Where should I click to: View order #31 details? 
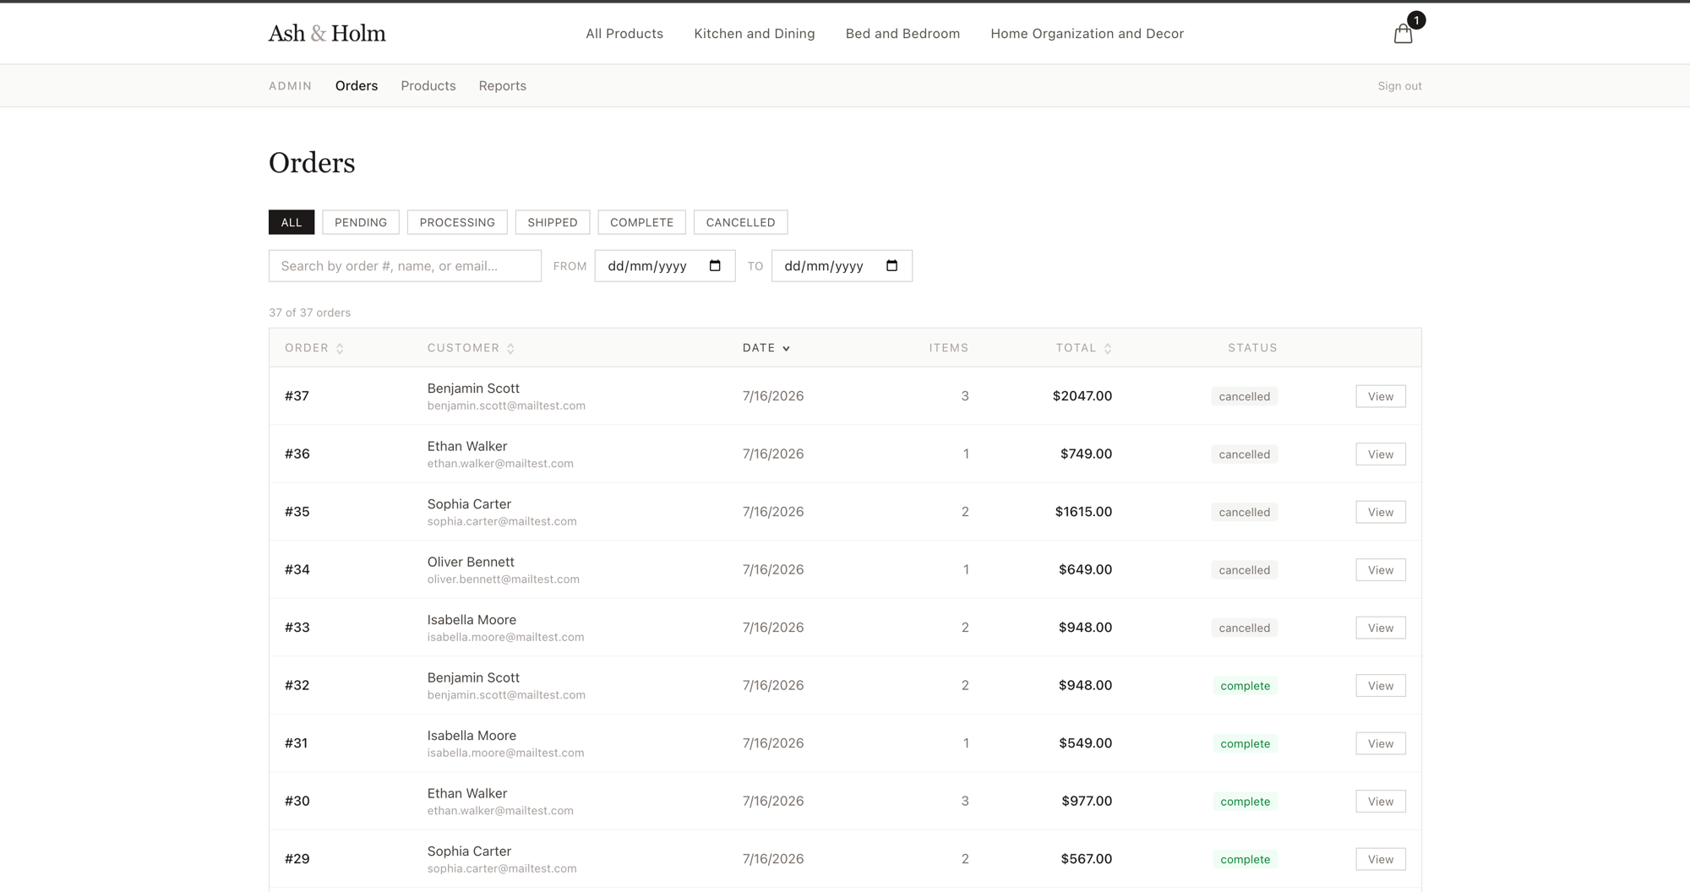pyautogui.click(x=1381, y=743)
